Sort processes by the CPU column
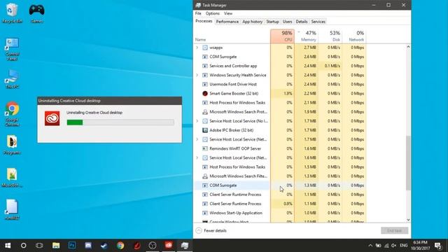This screenshot has height=252, width=448. pos(282,36)
